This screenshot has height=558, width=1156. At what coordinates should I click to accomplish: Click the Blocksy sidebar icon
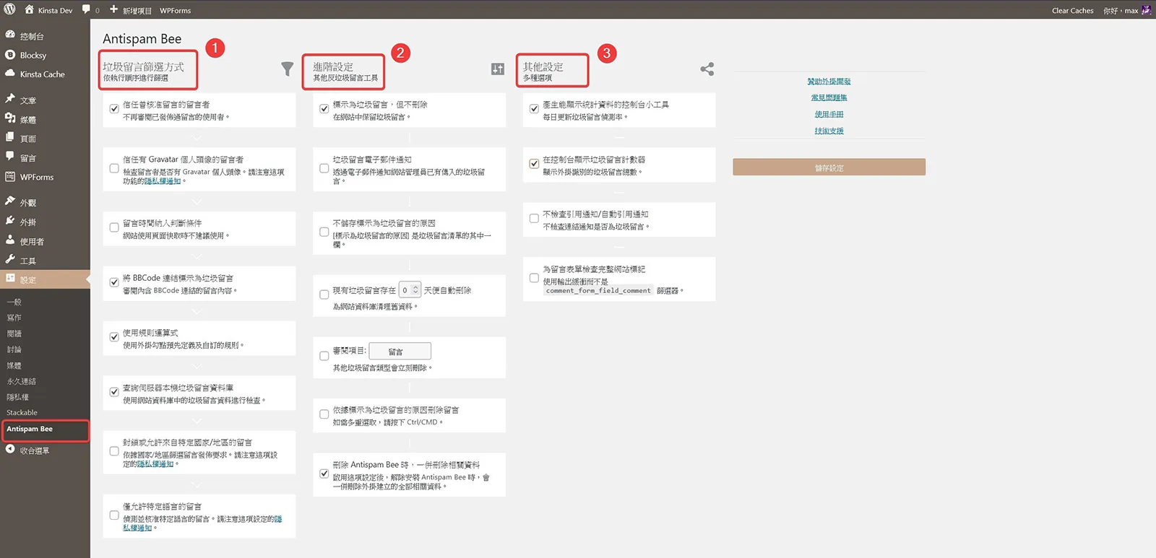10,55
